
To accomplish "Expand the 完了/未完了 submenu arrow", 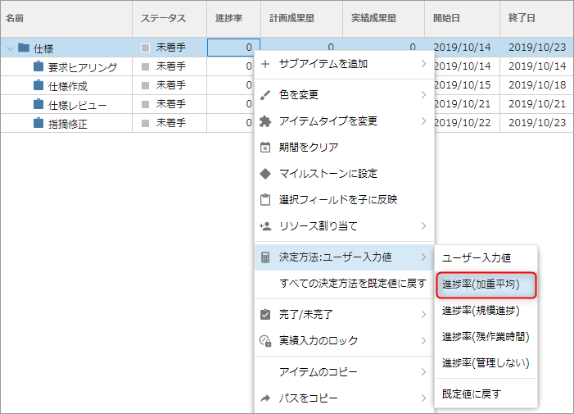I will (423, 314).
